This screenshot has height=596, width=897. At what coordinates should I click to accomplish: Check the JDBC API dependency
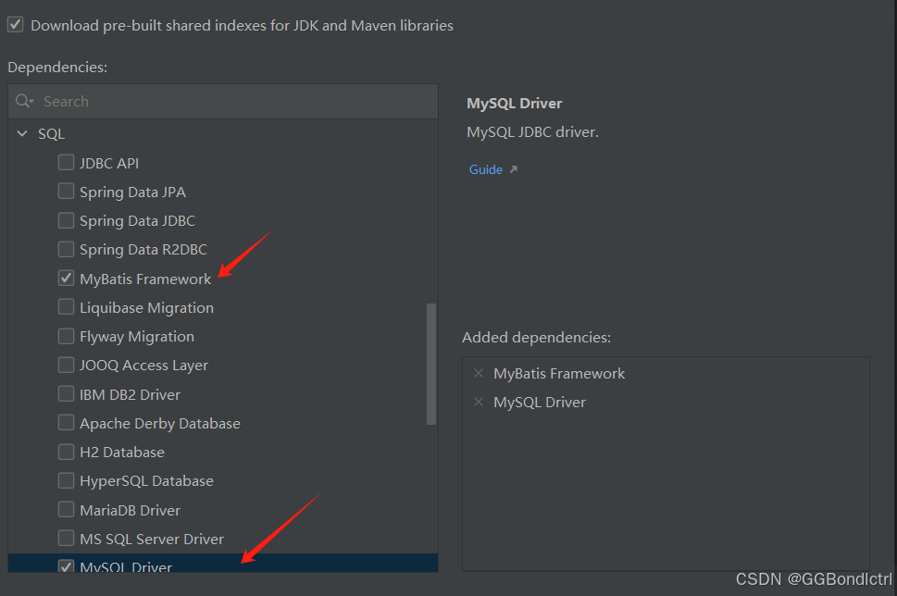coord(67,163)
